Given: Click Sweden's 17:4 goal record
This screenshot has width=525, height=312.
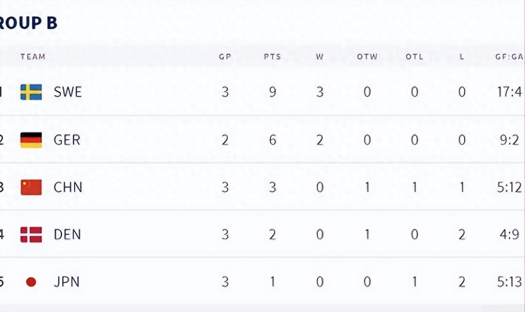Looking at the screenshot, I should coord(509,92).
